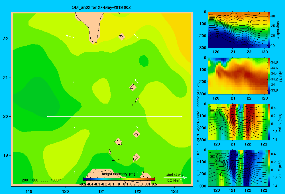Click the longitude 119 label on the main map
Viewport: 285px width, 194px height.
point(29,191)
